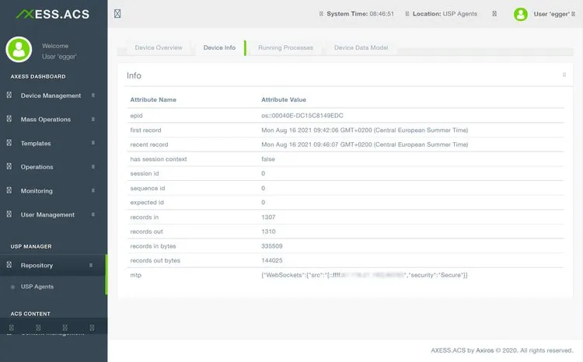Expand the User Management submenu arrow
This screenshot has height=362, width=583.
pyautogui.click(x=93, y=215)
